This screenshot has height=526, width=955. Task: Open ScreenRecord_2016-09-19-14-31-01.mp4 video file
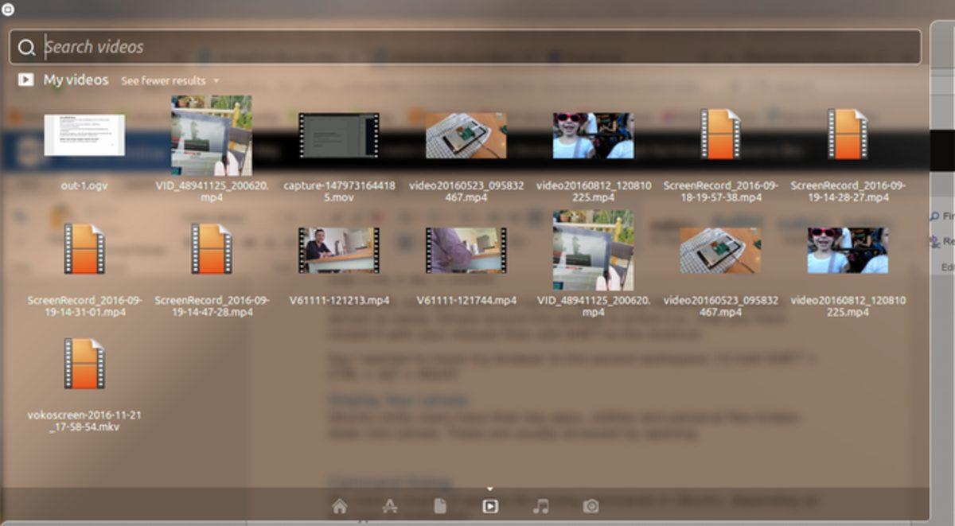tap(84, 249)
